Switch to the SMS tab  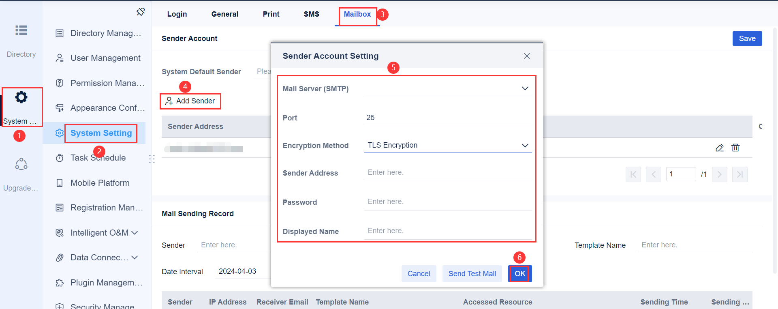coord(311,14)
